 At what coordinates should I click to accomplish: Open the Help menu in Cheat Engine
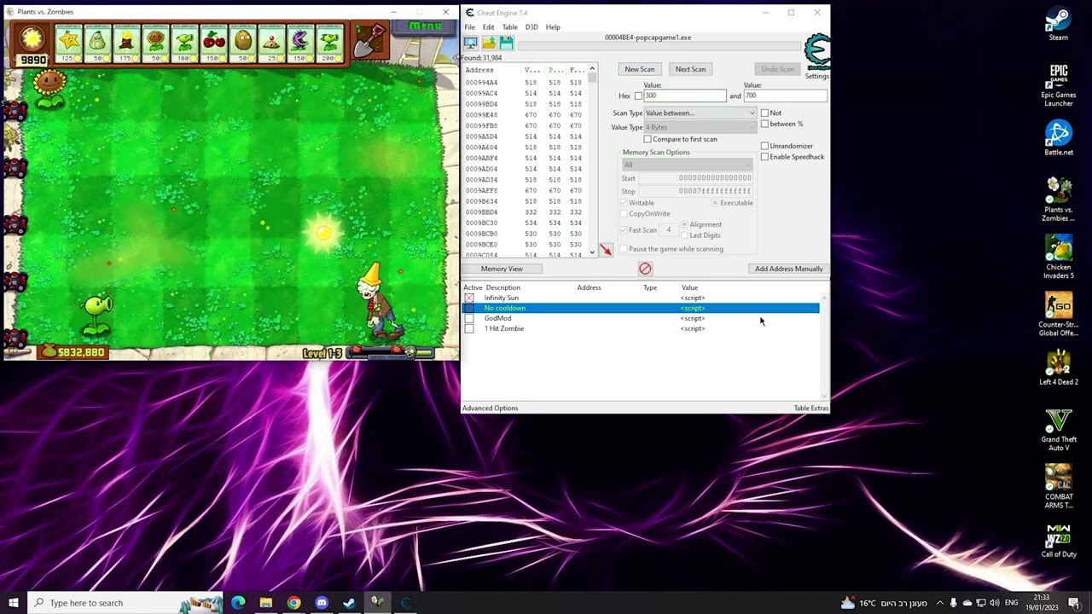553,27
